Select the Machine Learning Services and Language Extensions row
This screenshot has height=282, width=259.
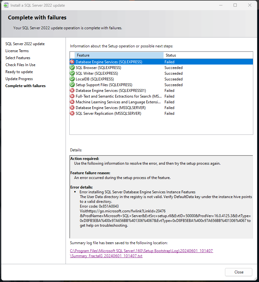click(x=161, y=102)
